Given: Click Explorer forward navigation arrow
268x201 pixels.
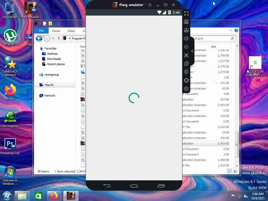Looking at the screenshot, I should (x=47, y=38).
